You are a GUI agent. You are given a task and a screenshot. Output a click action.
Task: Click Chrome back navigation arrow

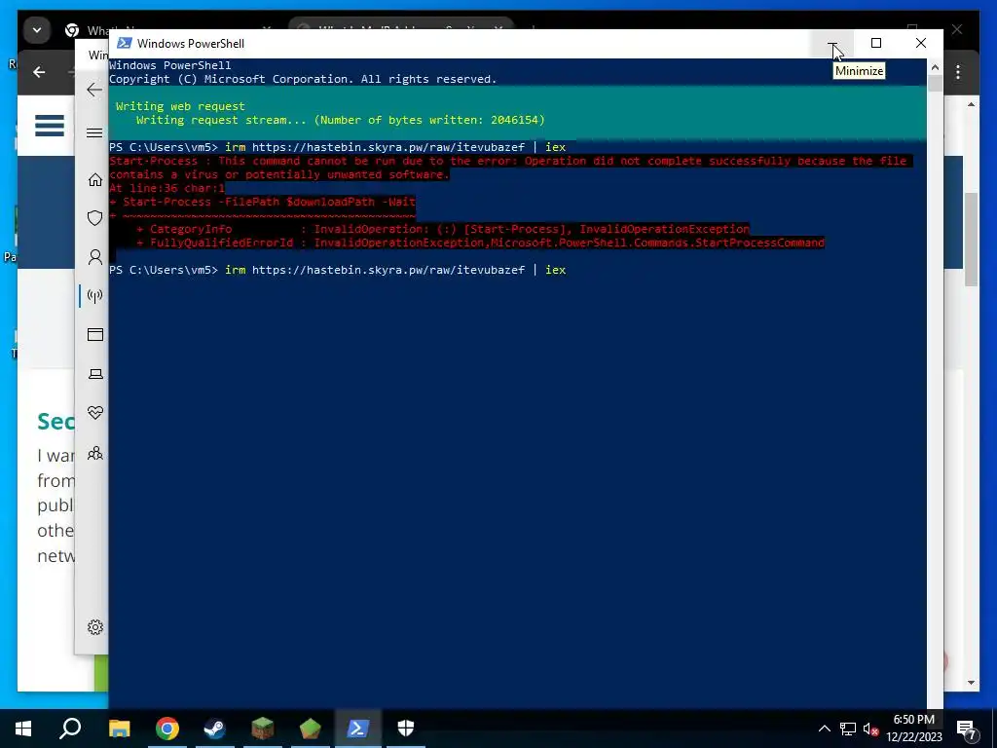(x=39, y=72)
